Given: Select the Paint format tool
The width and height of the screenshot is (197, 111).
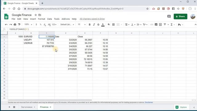Looking at the screenshot, I should click(19, 25).
